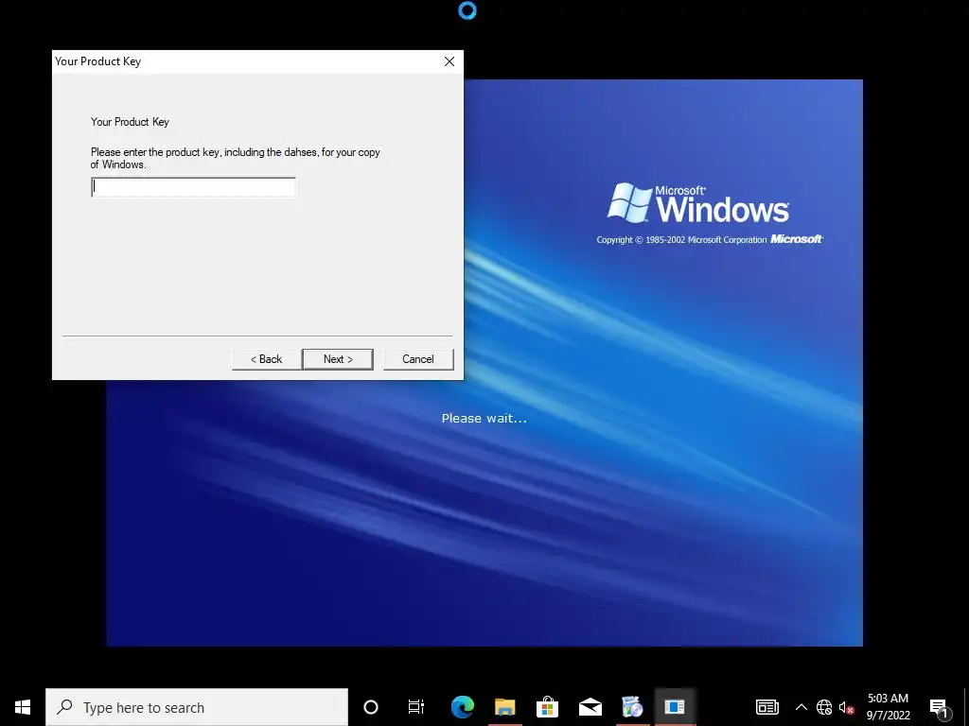
Task: Open Microsoft Store from the taskbar
Action: point(548,707)
